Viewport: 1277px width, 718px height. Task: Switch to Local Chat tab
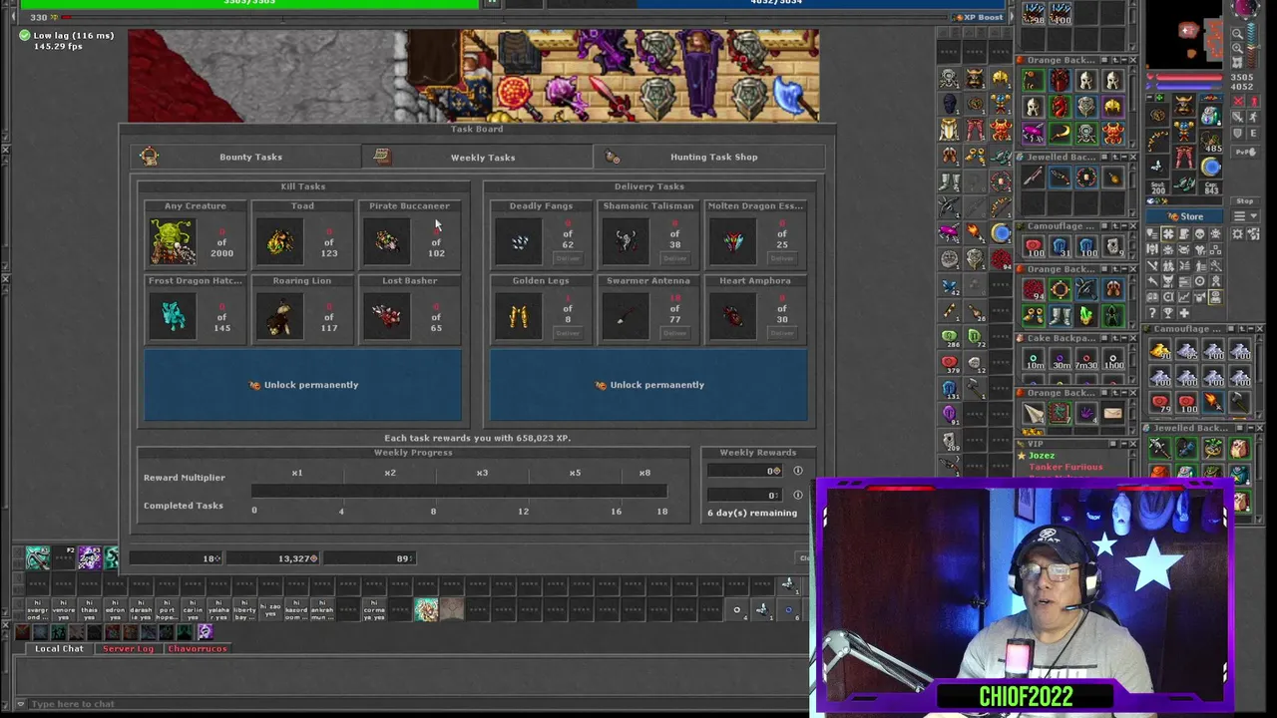[59, 648]
